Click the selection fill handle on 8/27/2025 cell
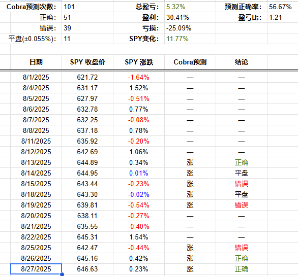Image resolution: width=298 pixels, height=276 pixels. click(x=62, y=274)
